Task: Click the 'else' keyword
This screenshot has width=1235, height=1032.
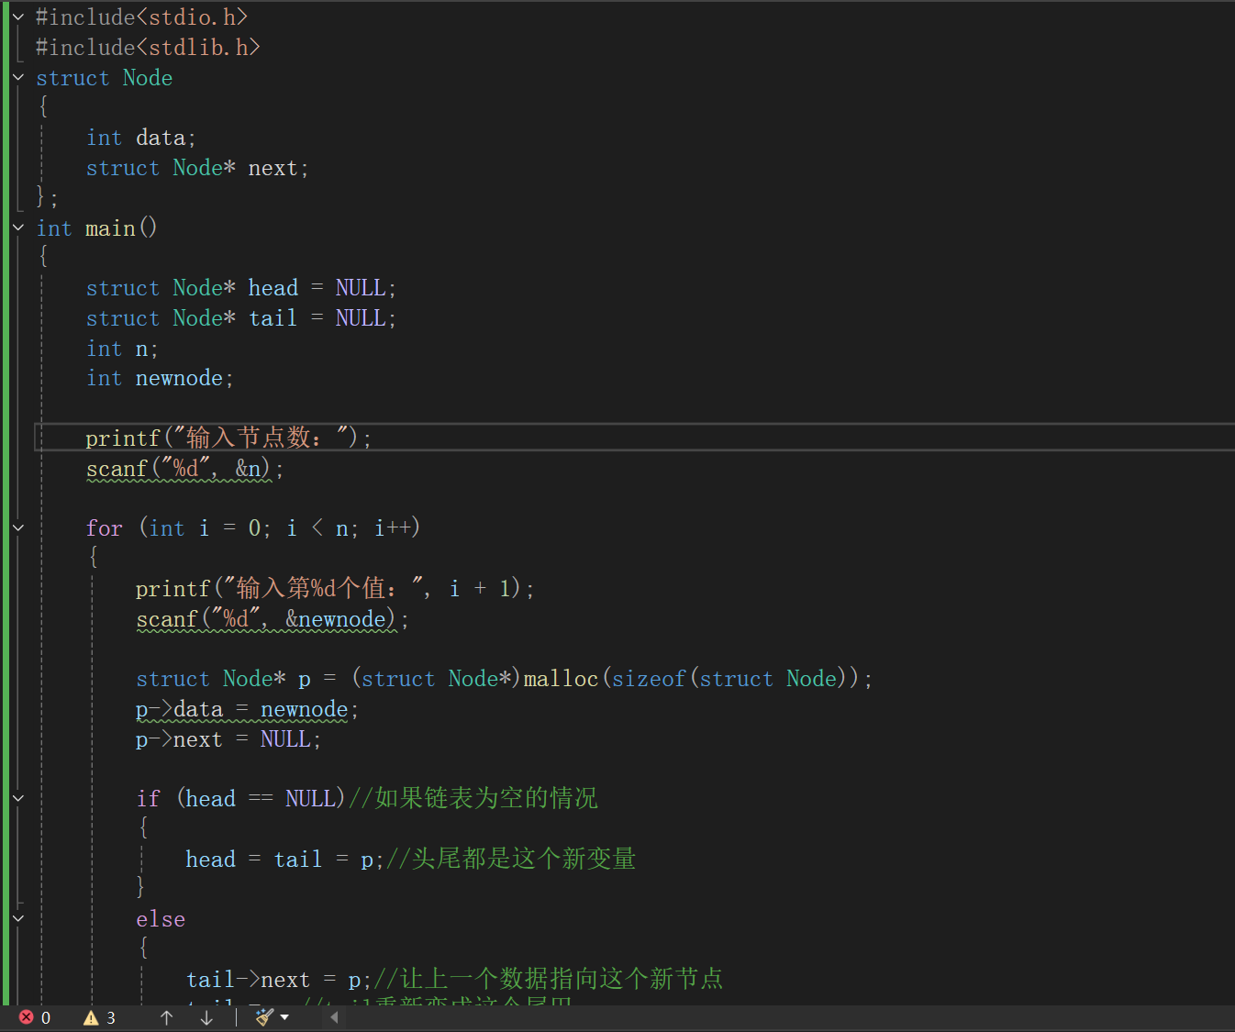Action: point(161,919)
